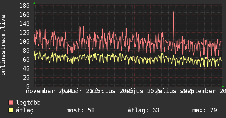Screen dimensions: 226x118
Task: Click the március 2025 x-axis label
Action: click(112, 91)
